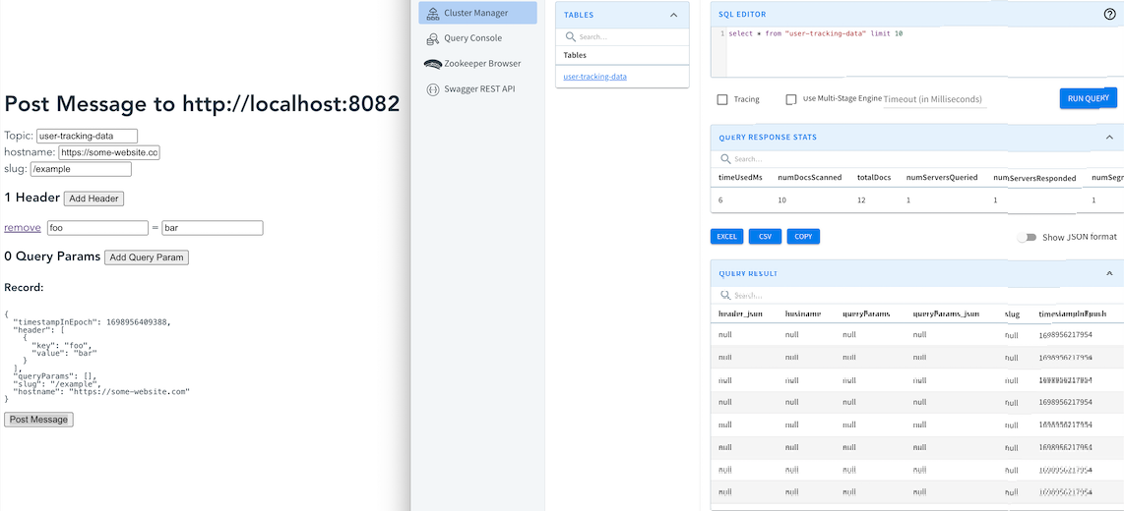Click the hostname input field
The width and height of the screenshot is (1124, 511).
pos(109,152)
